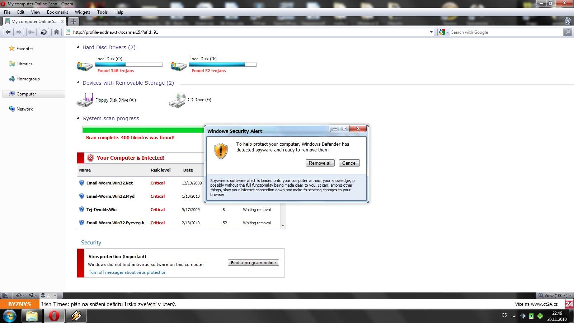The width and height of the screenshot is (574, 323).
Task: Open the Help menu
Action: [119, 12]
